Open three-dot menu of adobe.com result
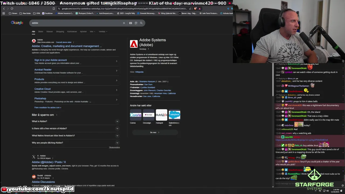345x194 pixels. point(73,42)
